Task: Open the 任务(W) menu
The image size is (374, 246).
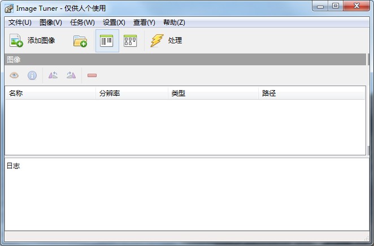Action: 82,23
